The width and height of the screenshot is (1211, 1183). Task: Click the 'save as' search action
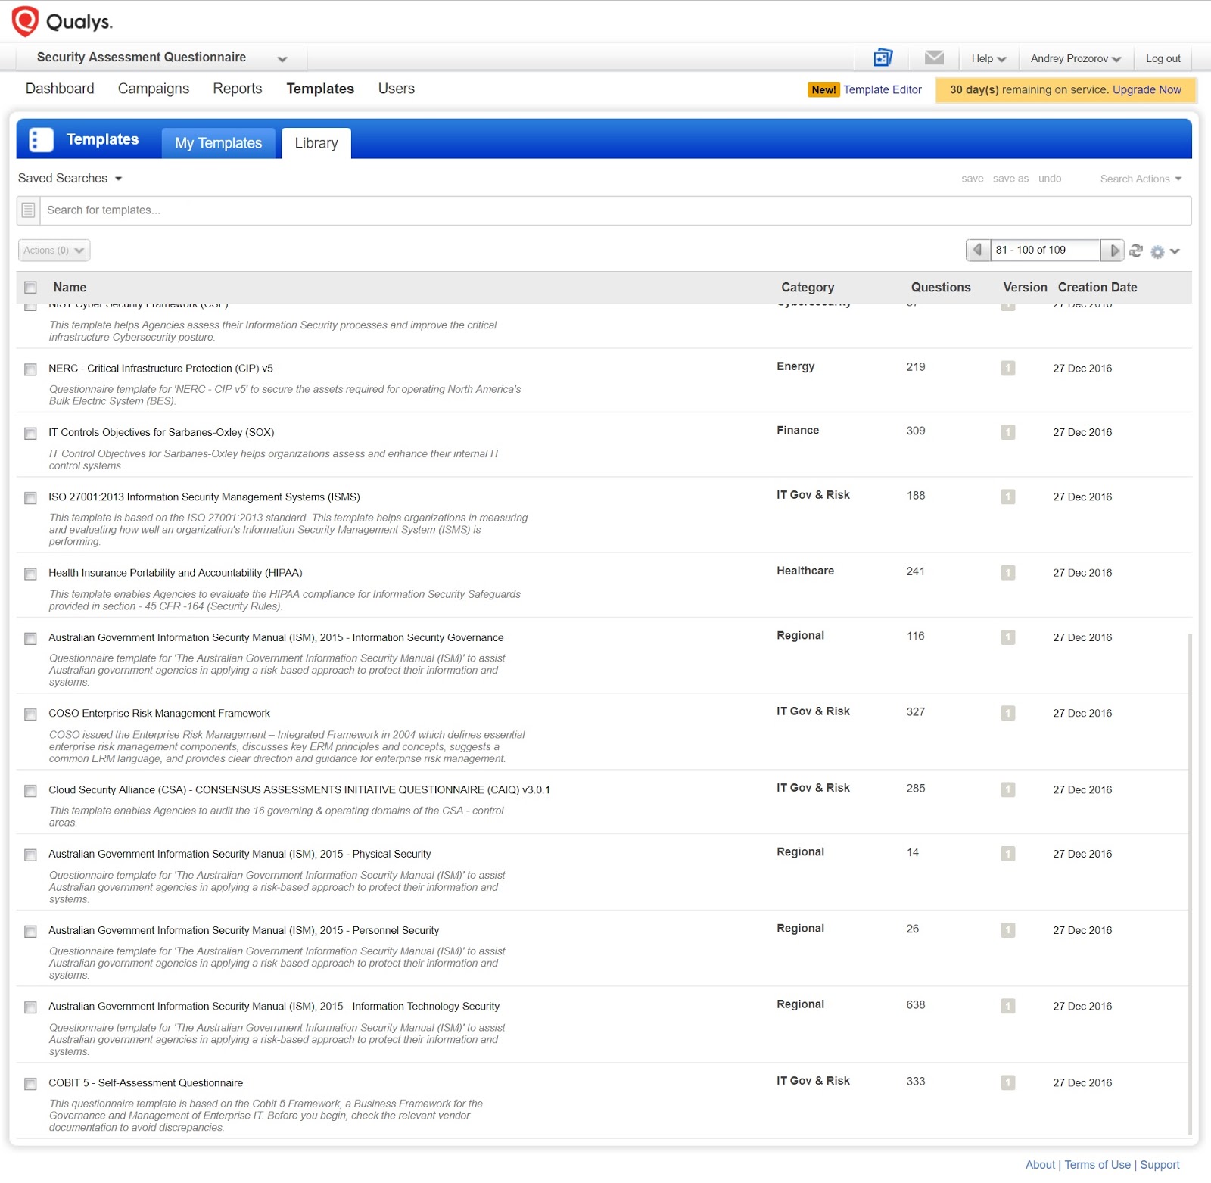pyautogui.click(x=1010, y=179)
